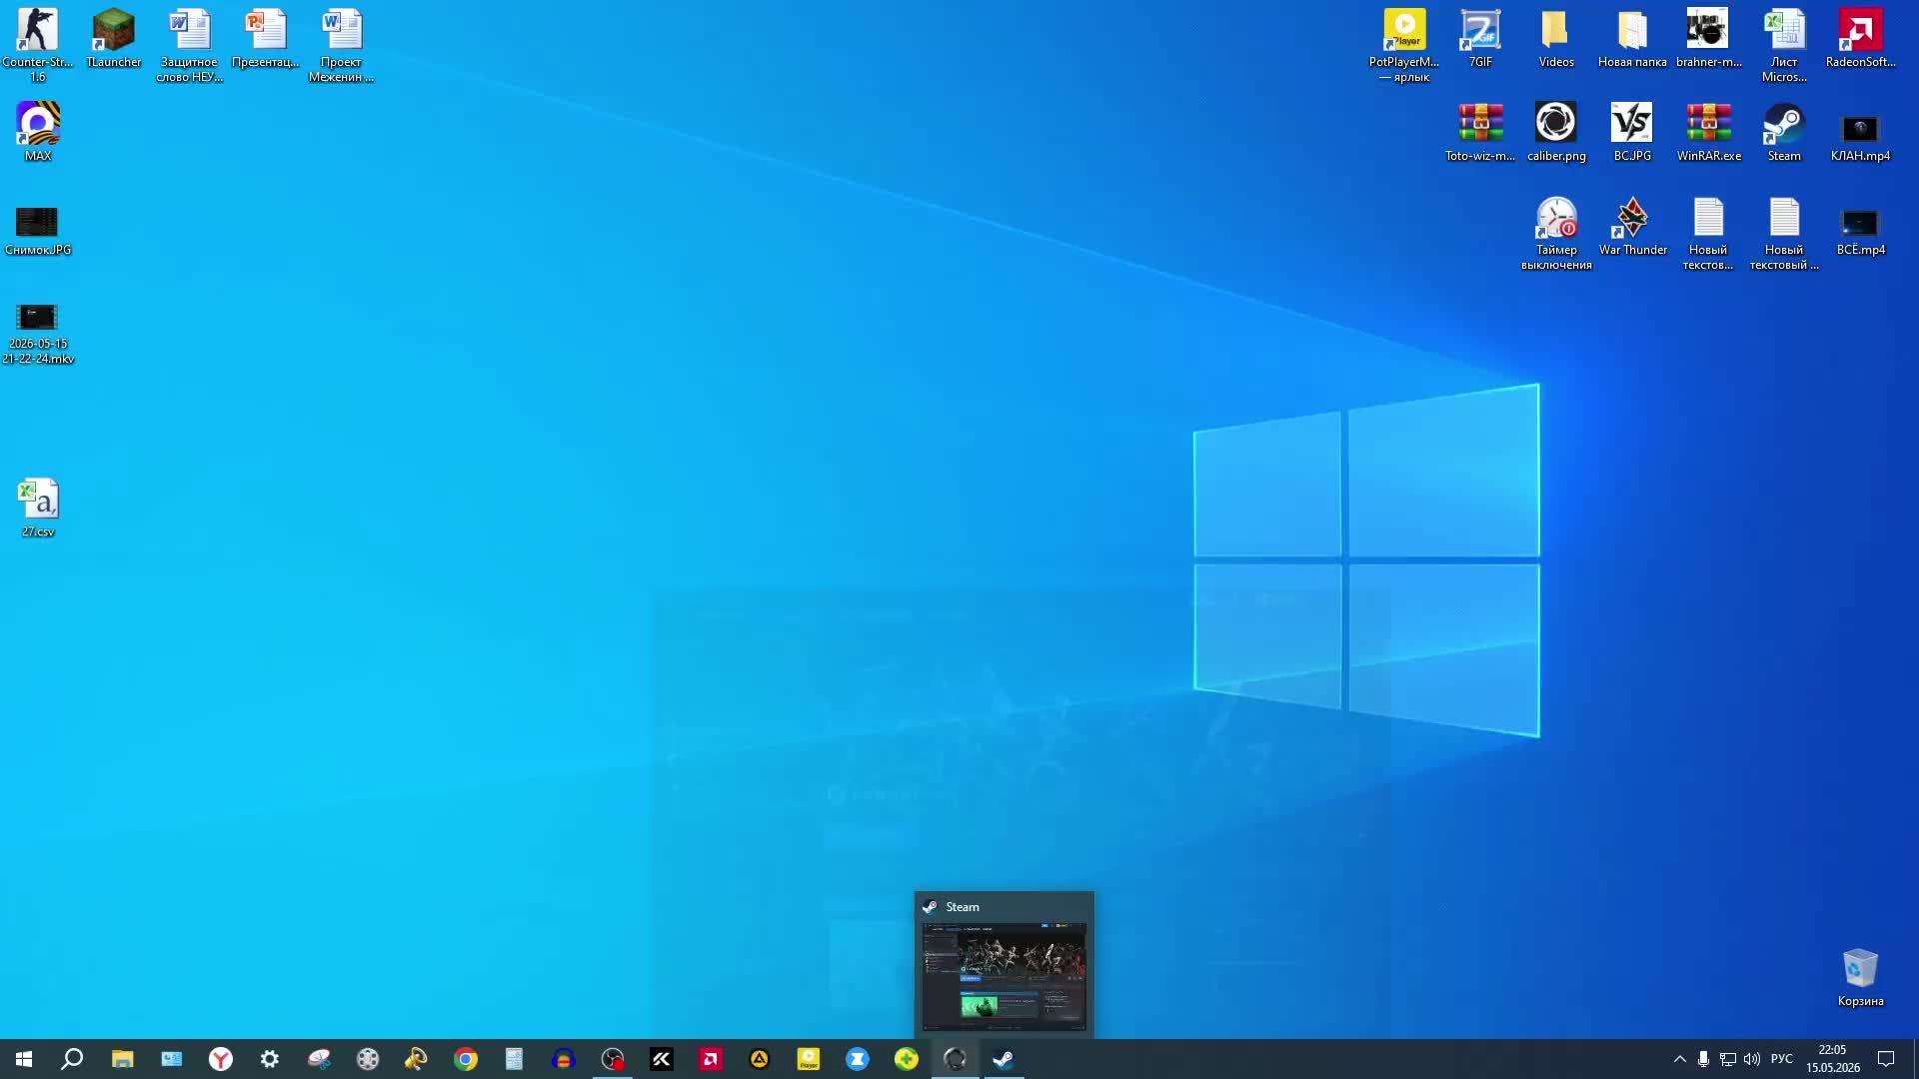Open the AMD Radeon taskbar icon
The height and width of the screenshot is (1079, 1919).
pyautogui.click(x=711, y=1059)
